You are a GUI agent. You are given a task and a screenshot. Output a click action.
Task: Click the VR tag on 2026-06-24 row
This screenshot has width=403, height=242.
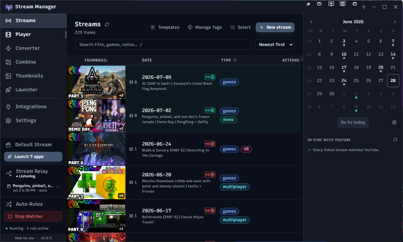(x=246, y=149)
